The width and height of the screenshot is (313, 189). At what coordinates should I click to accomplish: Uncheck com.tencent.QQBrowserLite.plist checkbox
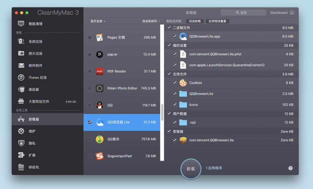tap(175, 54)
